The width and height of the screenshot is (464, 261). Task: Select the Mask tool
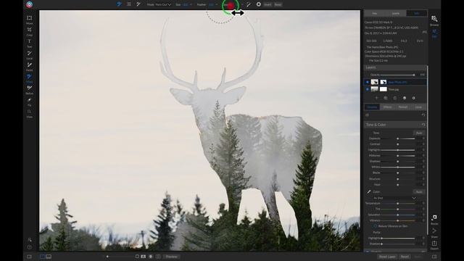tap(29, 78)
